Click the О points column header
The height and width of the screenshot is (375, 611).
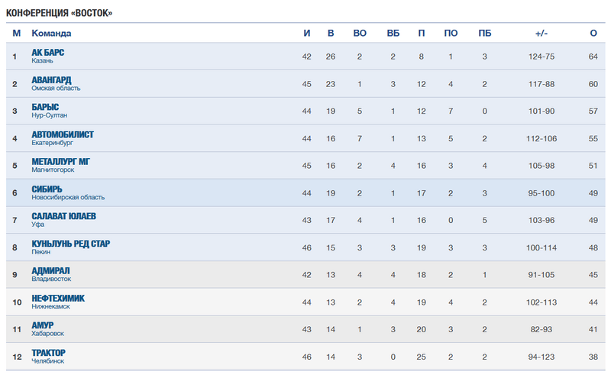[x=593, y=33]
